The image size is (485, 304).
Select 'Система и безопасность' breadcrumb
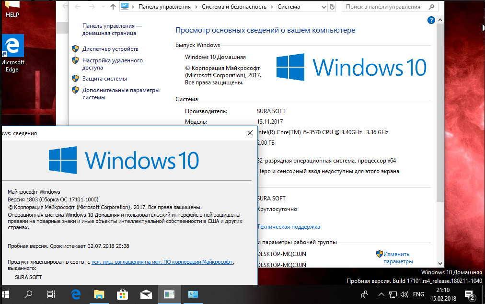click(x=234, y=7)
